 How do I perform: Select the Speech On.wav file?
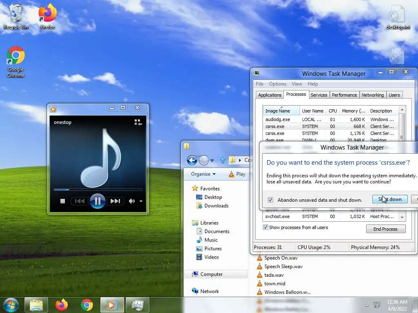pyautogui.click(x=277, y=258)
